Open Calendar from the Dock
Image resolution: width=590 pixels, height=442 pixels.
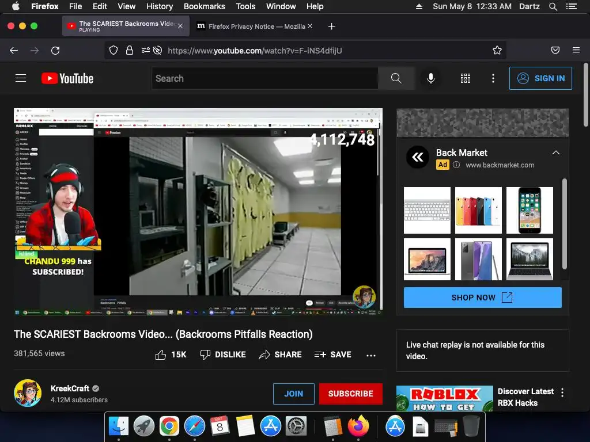click(220, 426)
